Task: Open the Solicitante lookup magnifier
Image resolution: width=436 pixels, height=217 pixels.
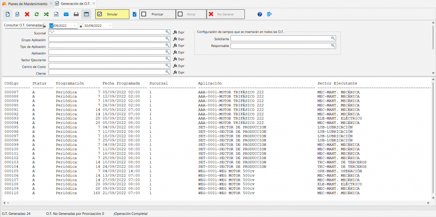Action: point(333,38)
